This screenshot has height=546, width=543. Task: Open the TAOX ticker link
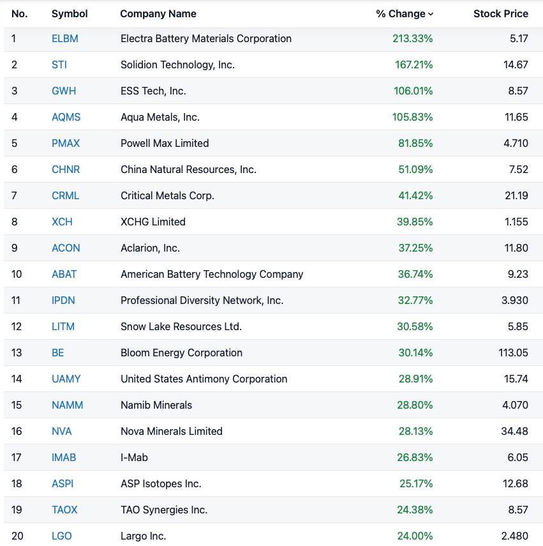(x=64, y=510)
